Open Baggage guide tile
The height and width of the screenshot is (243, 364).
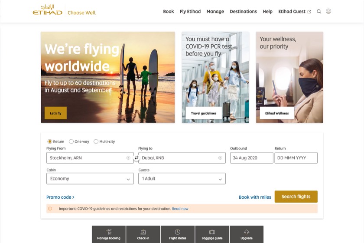(x=212, y=234)
